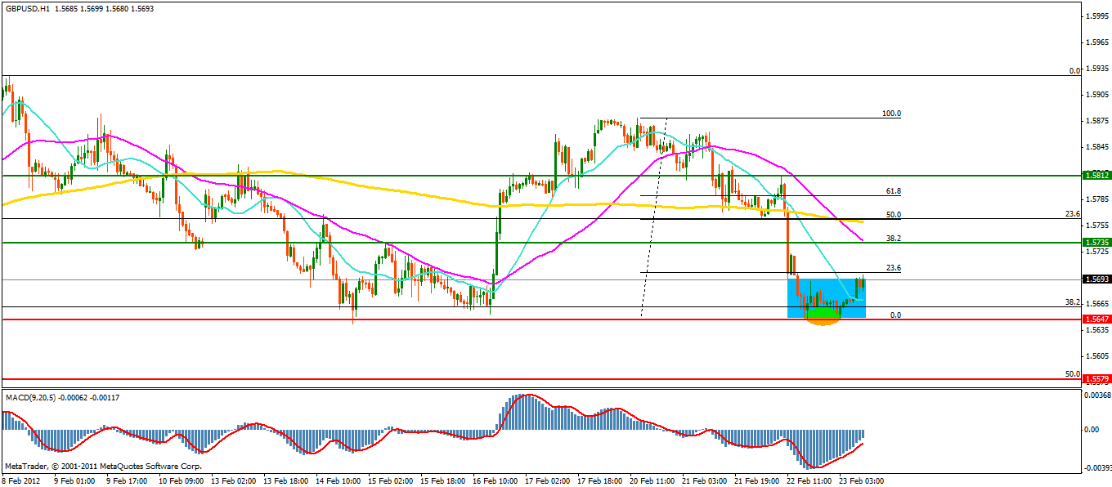This screenshot has width=1112, height=487.
Task: Select the Fibonacci 100.0 level label
Action: coord(890,114)
